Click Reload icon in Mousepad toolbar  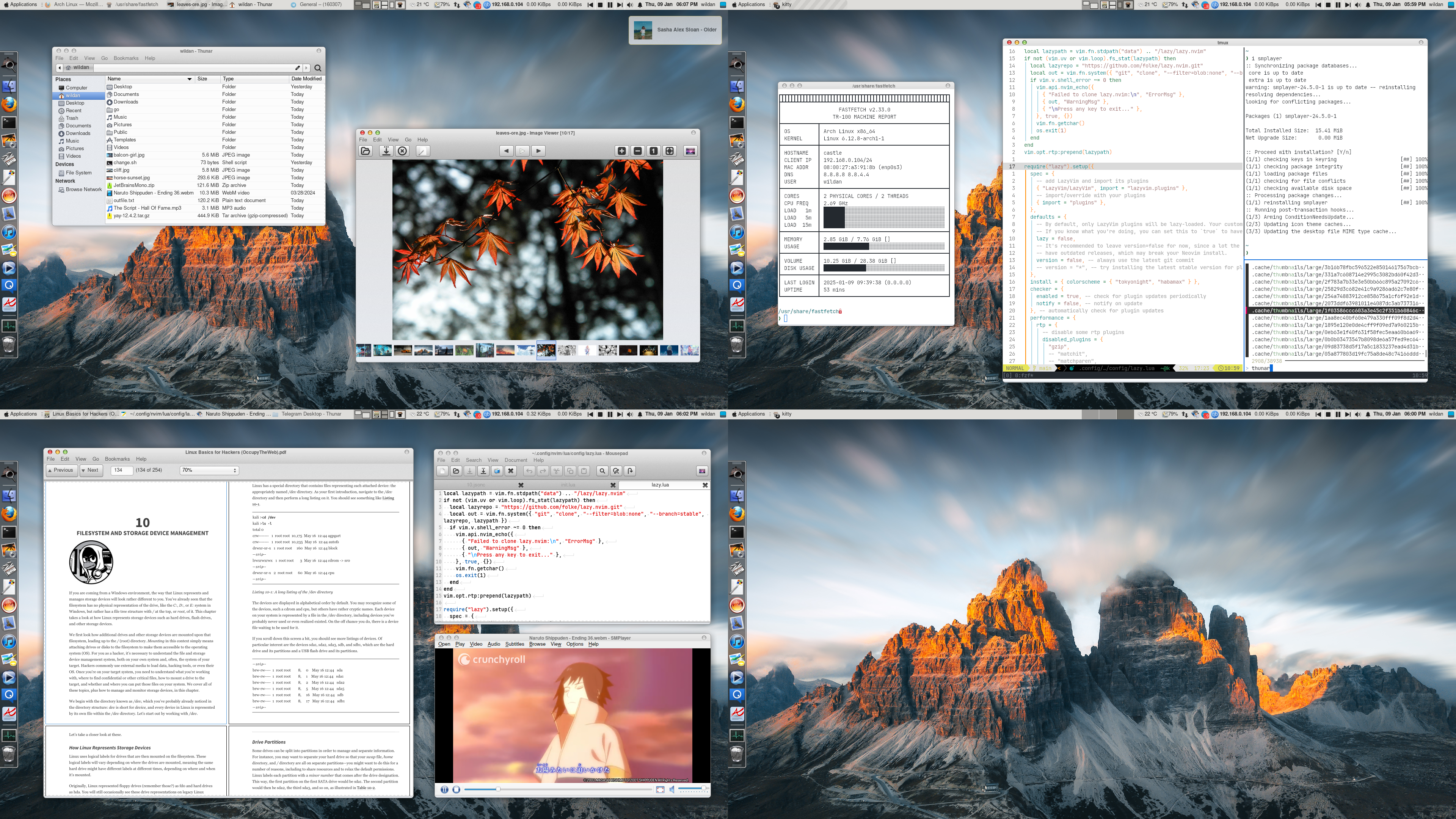point(497,471)
